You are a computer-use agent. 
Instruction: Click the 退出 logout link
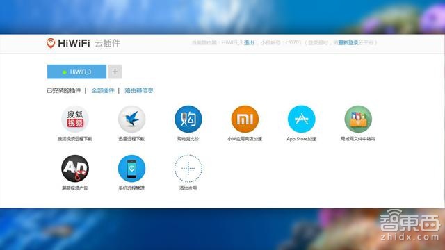pyautogui.click(x=249, y=42)
